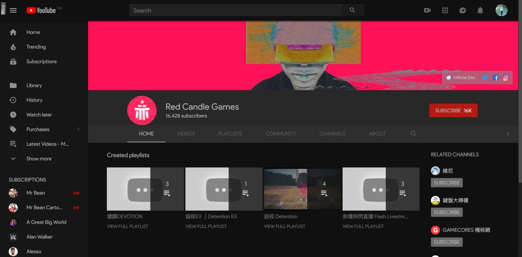Click the Purchases tag icon
The image size is (522, 257).
coord(13,129)
